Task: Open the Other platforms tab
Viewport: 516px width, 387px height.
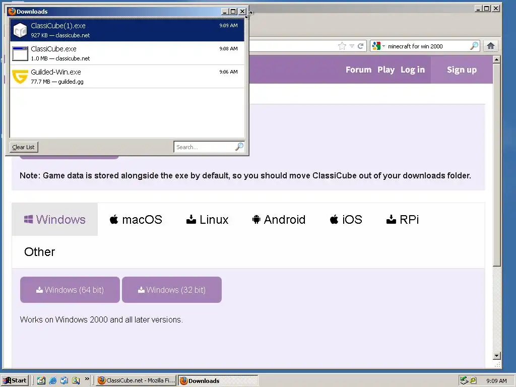Action: click(x=39, y=252)
